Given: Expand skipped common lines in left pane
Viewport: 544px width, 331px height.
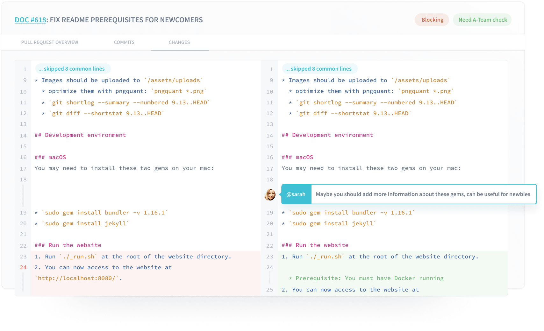Looking at the screenshot, I should pyautogui.click(x=73, y=69).
